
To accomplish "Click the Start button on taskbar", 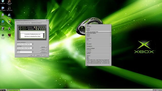I will coord(3,90).
